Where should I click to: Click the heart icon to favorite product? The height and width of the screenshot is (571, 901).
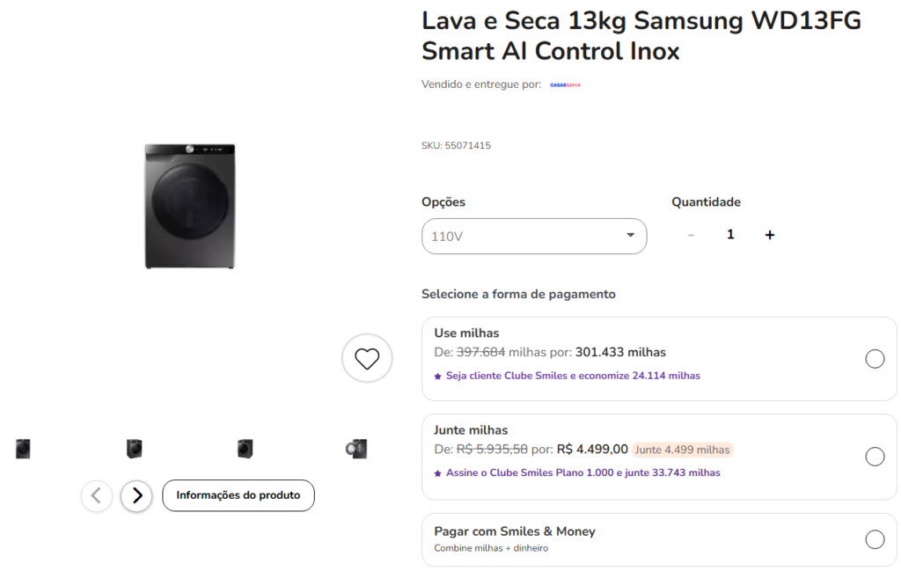[367, 358]
